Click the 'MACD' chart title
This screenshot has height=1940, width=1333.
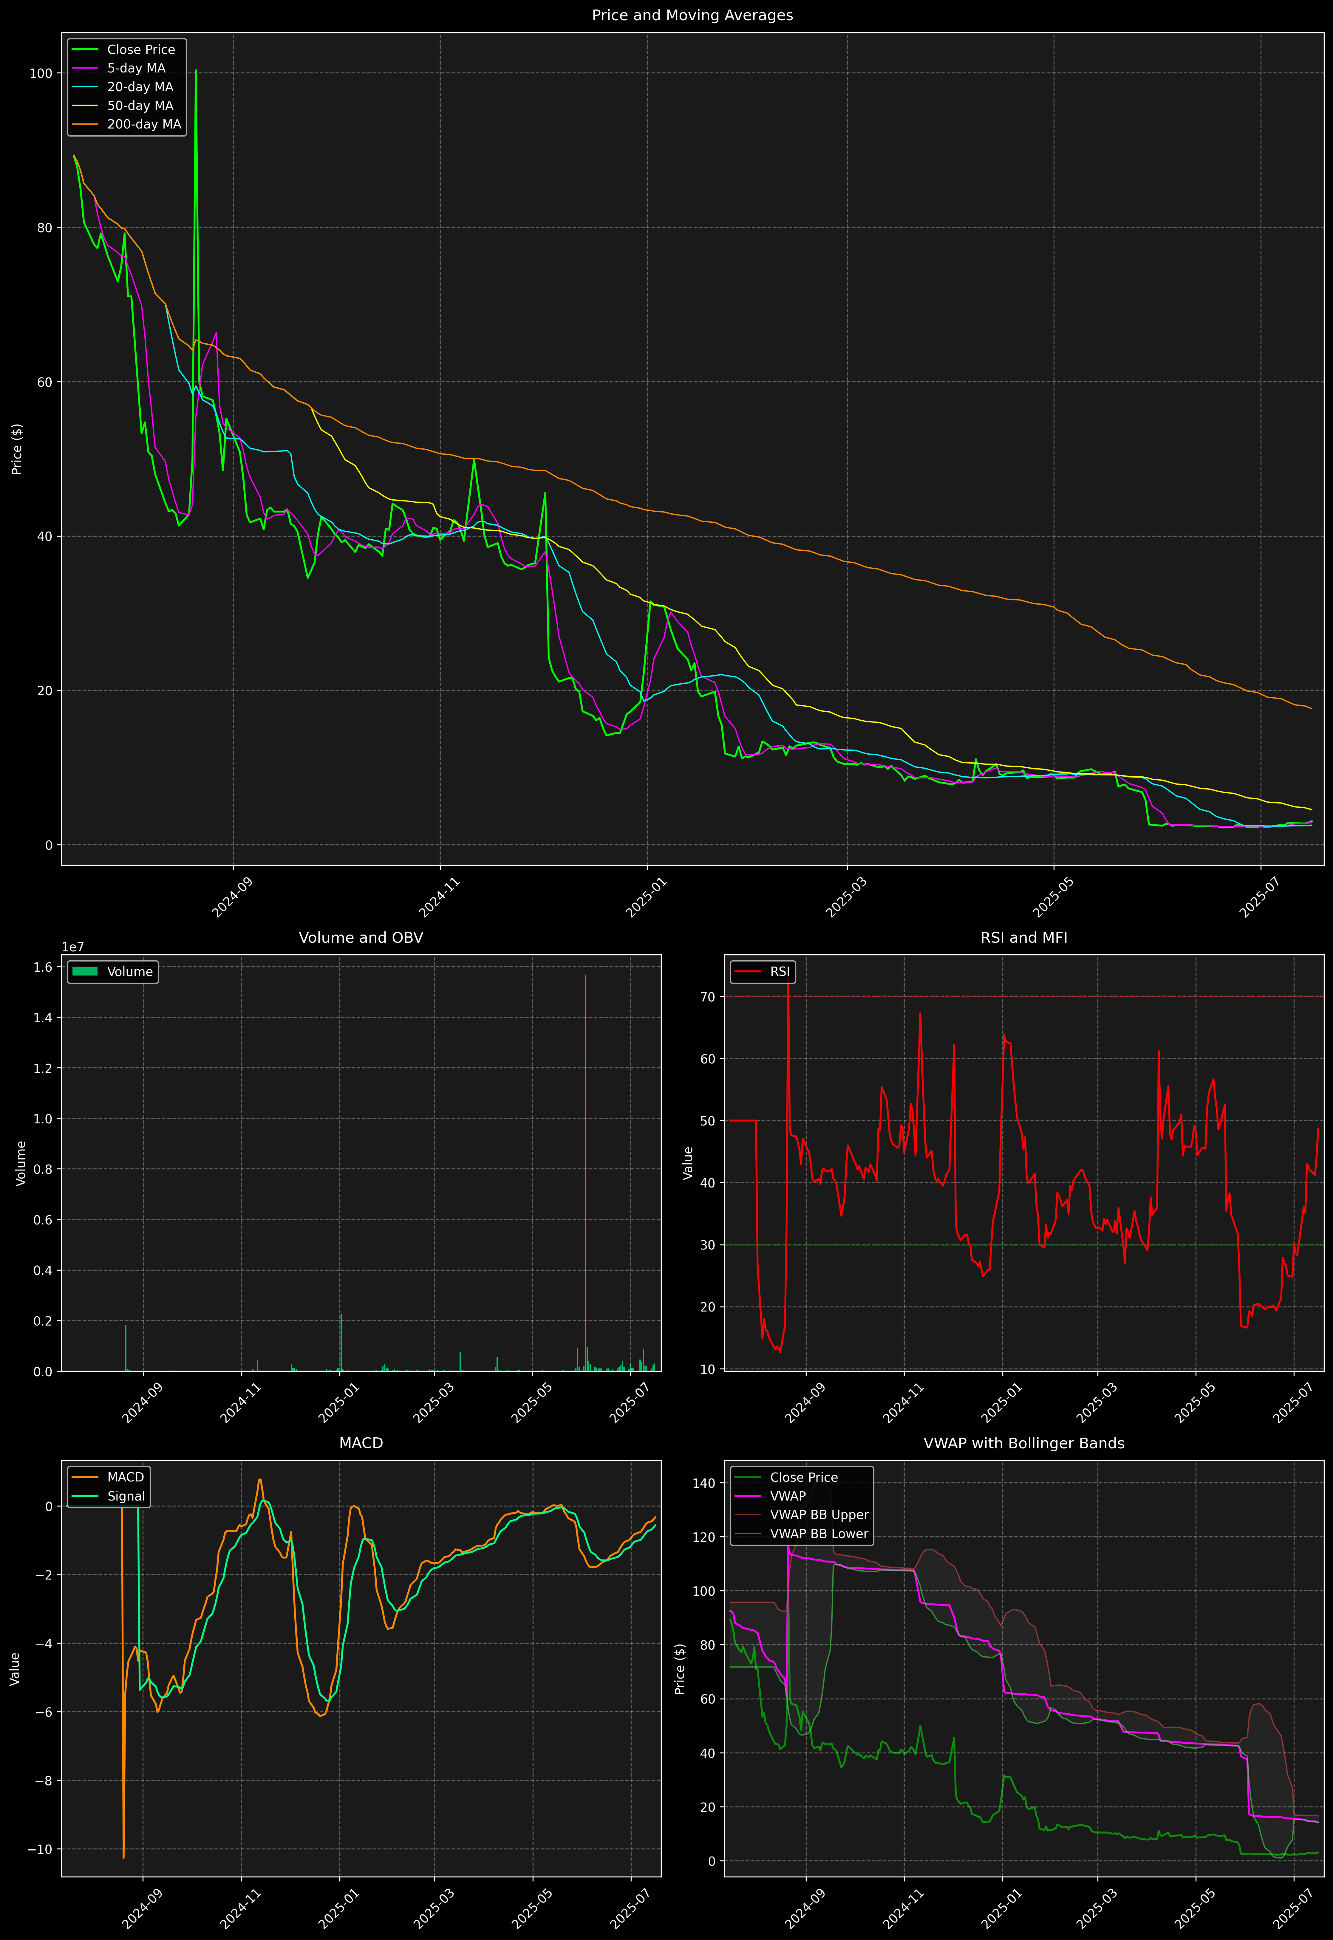coord(361,1443)
